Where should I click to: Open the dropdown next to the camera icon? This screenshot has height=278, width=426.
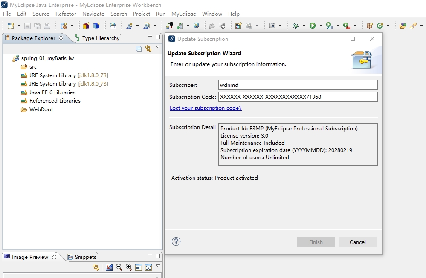point(281,26)
